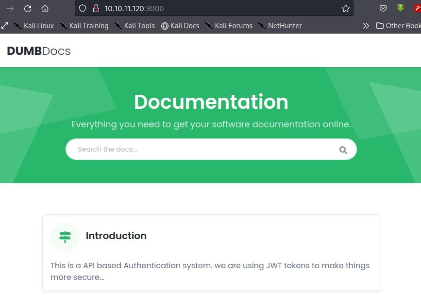Bookmark this page with the star
The width and height of the screenshot is (421, 295).
(345, 8)
